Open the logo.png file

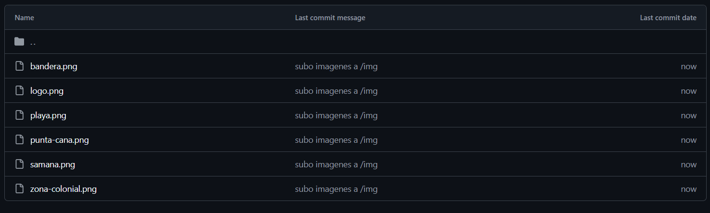pos(47,91)
